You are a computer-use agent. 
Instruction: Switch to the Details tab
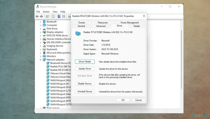(x=137, y=26)
